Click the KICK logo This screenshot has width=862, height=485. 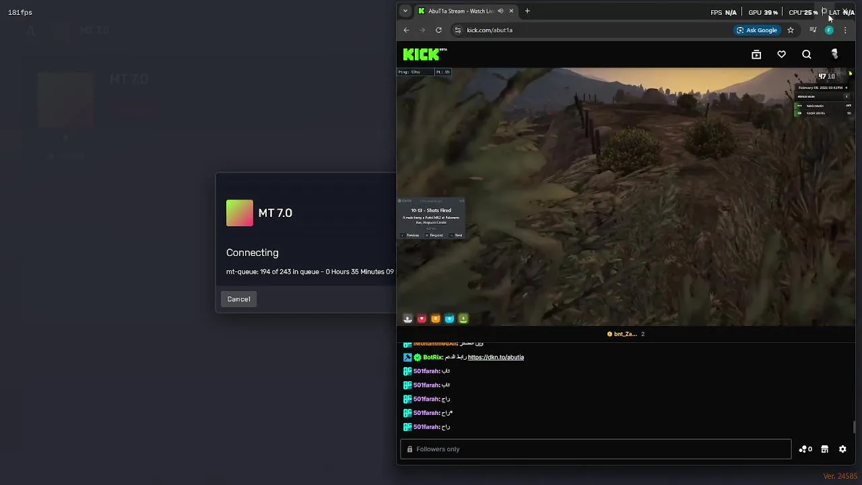pyautogui.click(x=424, y=55)
